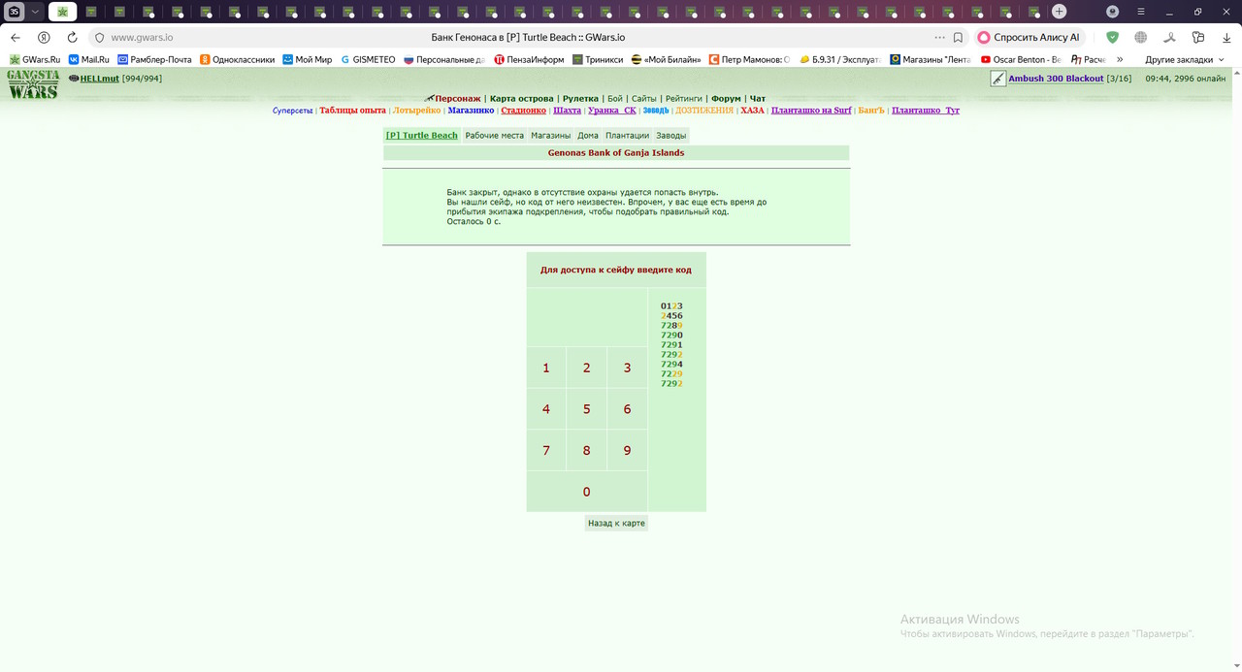Open the Mail.Ru bookmark

pyautogui.click(x=88, y=59)
